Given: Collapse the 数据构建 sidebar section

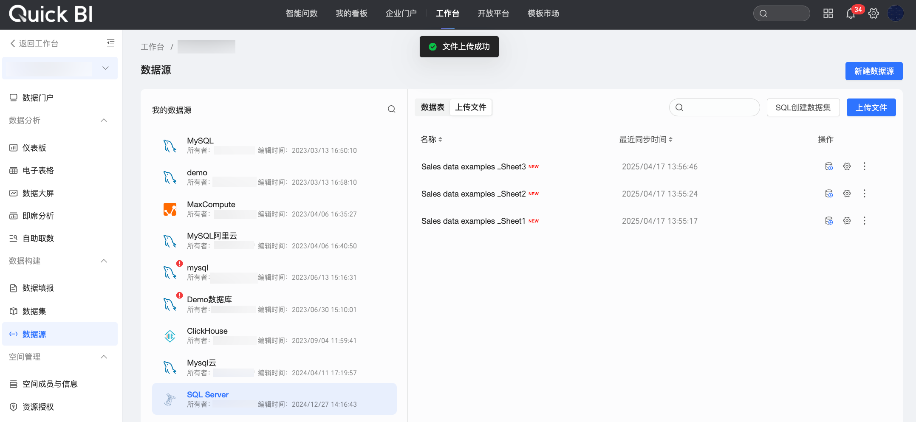Looking at the screenshot, I should [x=104, y=261].
